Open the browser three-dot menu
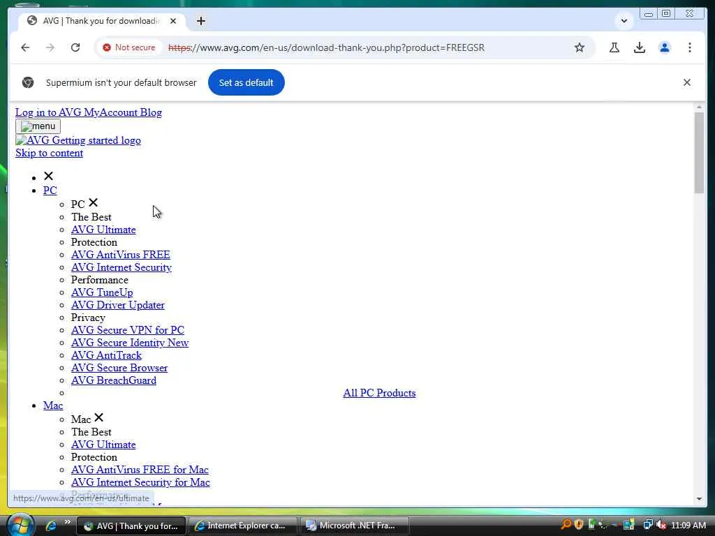The image size is (715, 536). 689,47
